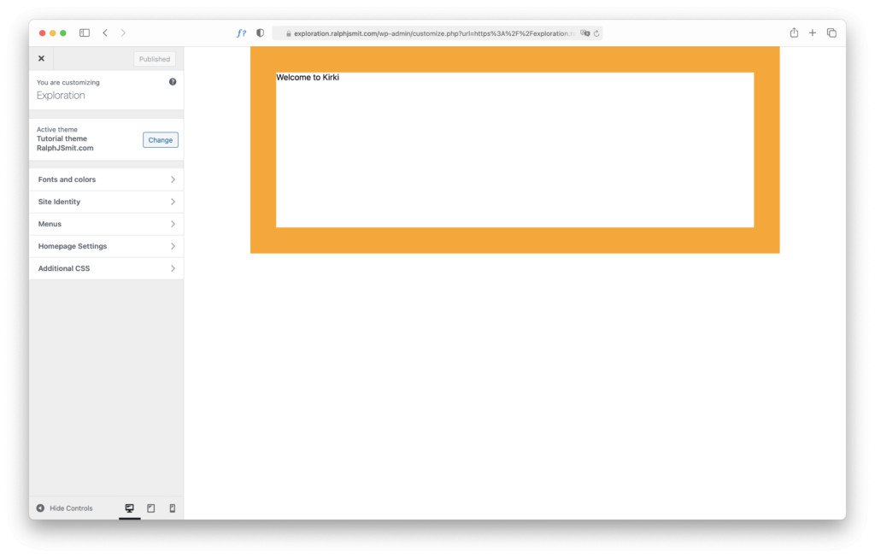Click the Published button

155,58
